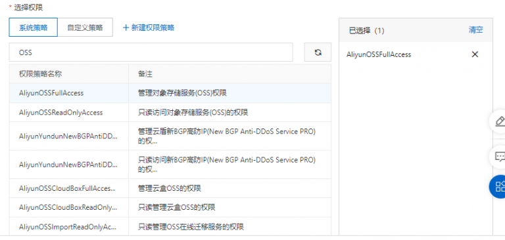The width and height of the screenshot is (505, 240).
Task: Select AliyunOSSCloudBoxFullAccess policy row
Action: pos(170,188)
